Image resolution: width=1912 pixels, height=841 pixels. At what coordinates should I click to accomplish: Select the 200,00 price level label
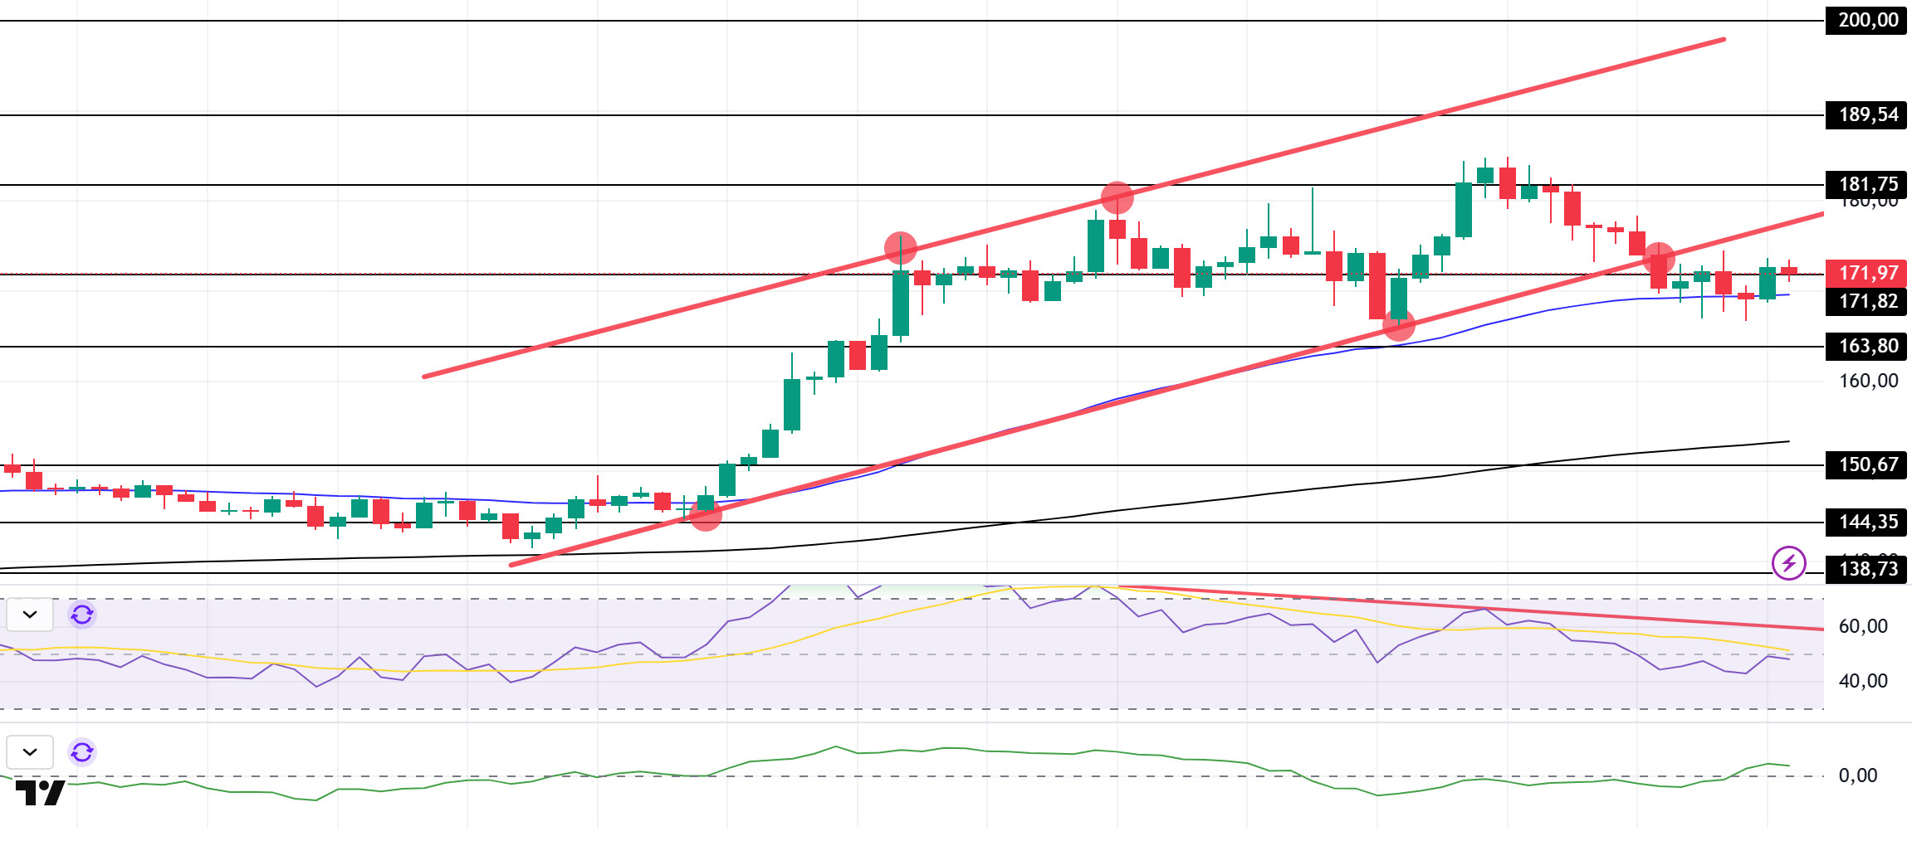pos(1866,20)
